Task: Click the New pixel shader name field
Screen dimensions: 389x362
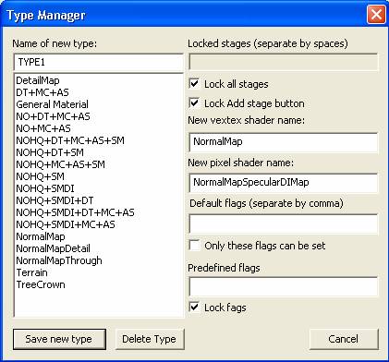Action: [283, 183]
